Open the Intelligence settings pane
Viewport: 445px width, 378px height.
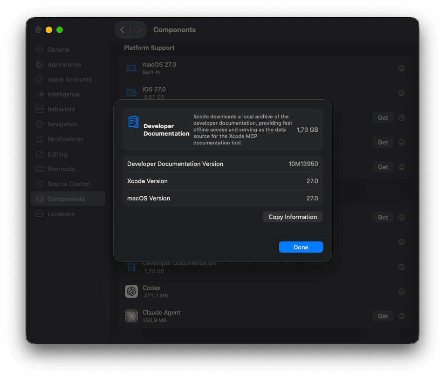pyautogui.click(x=68, y=95)
